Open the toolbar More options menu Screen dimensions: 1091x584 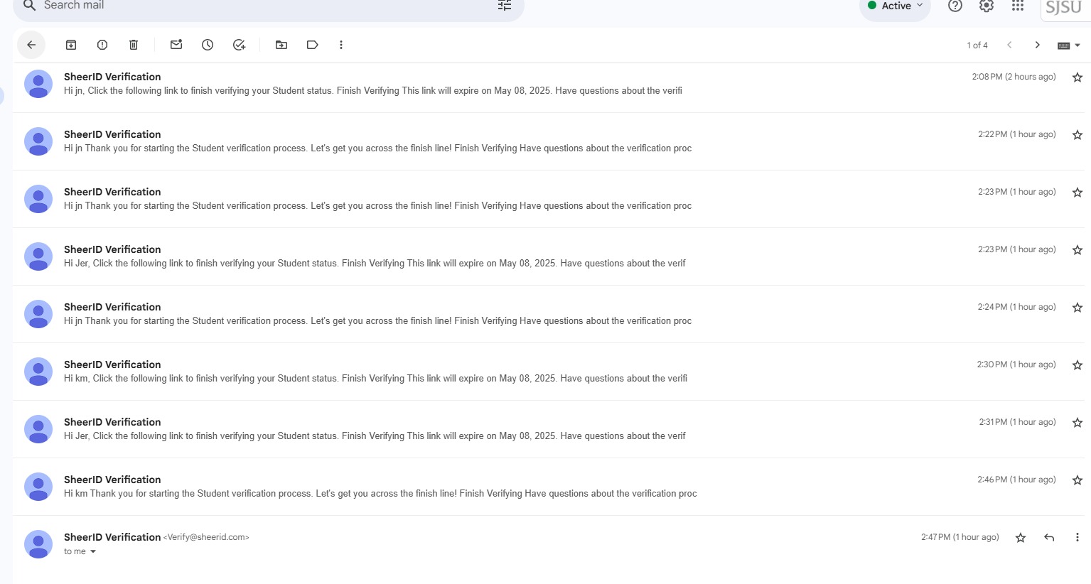[341, 45]
